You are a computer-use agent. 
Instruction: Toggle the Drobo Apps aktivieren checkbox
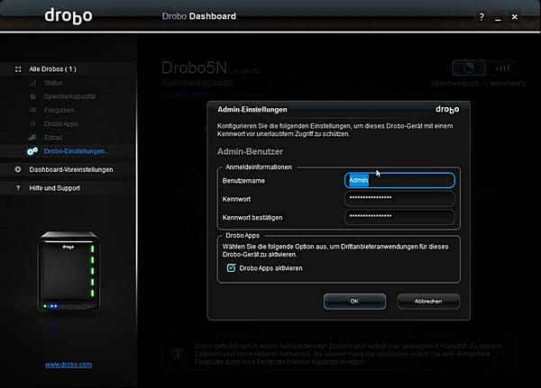(231, 267)
